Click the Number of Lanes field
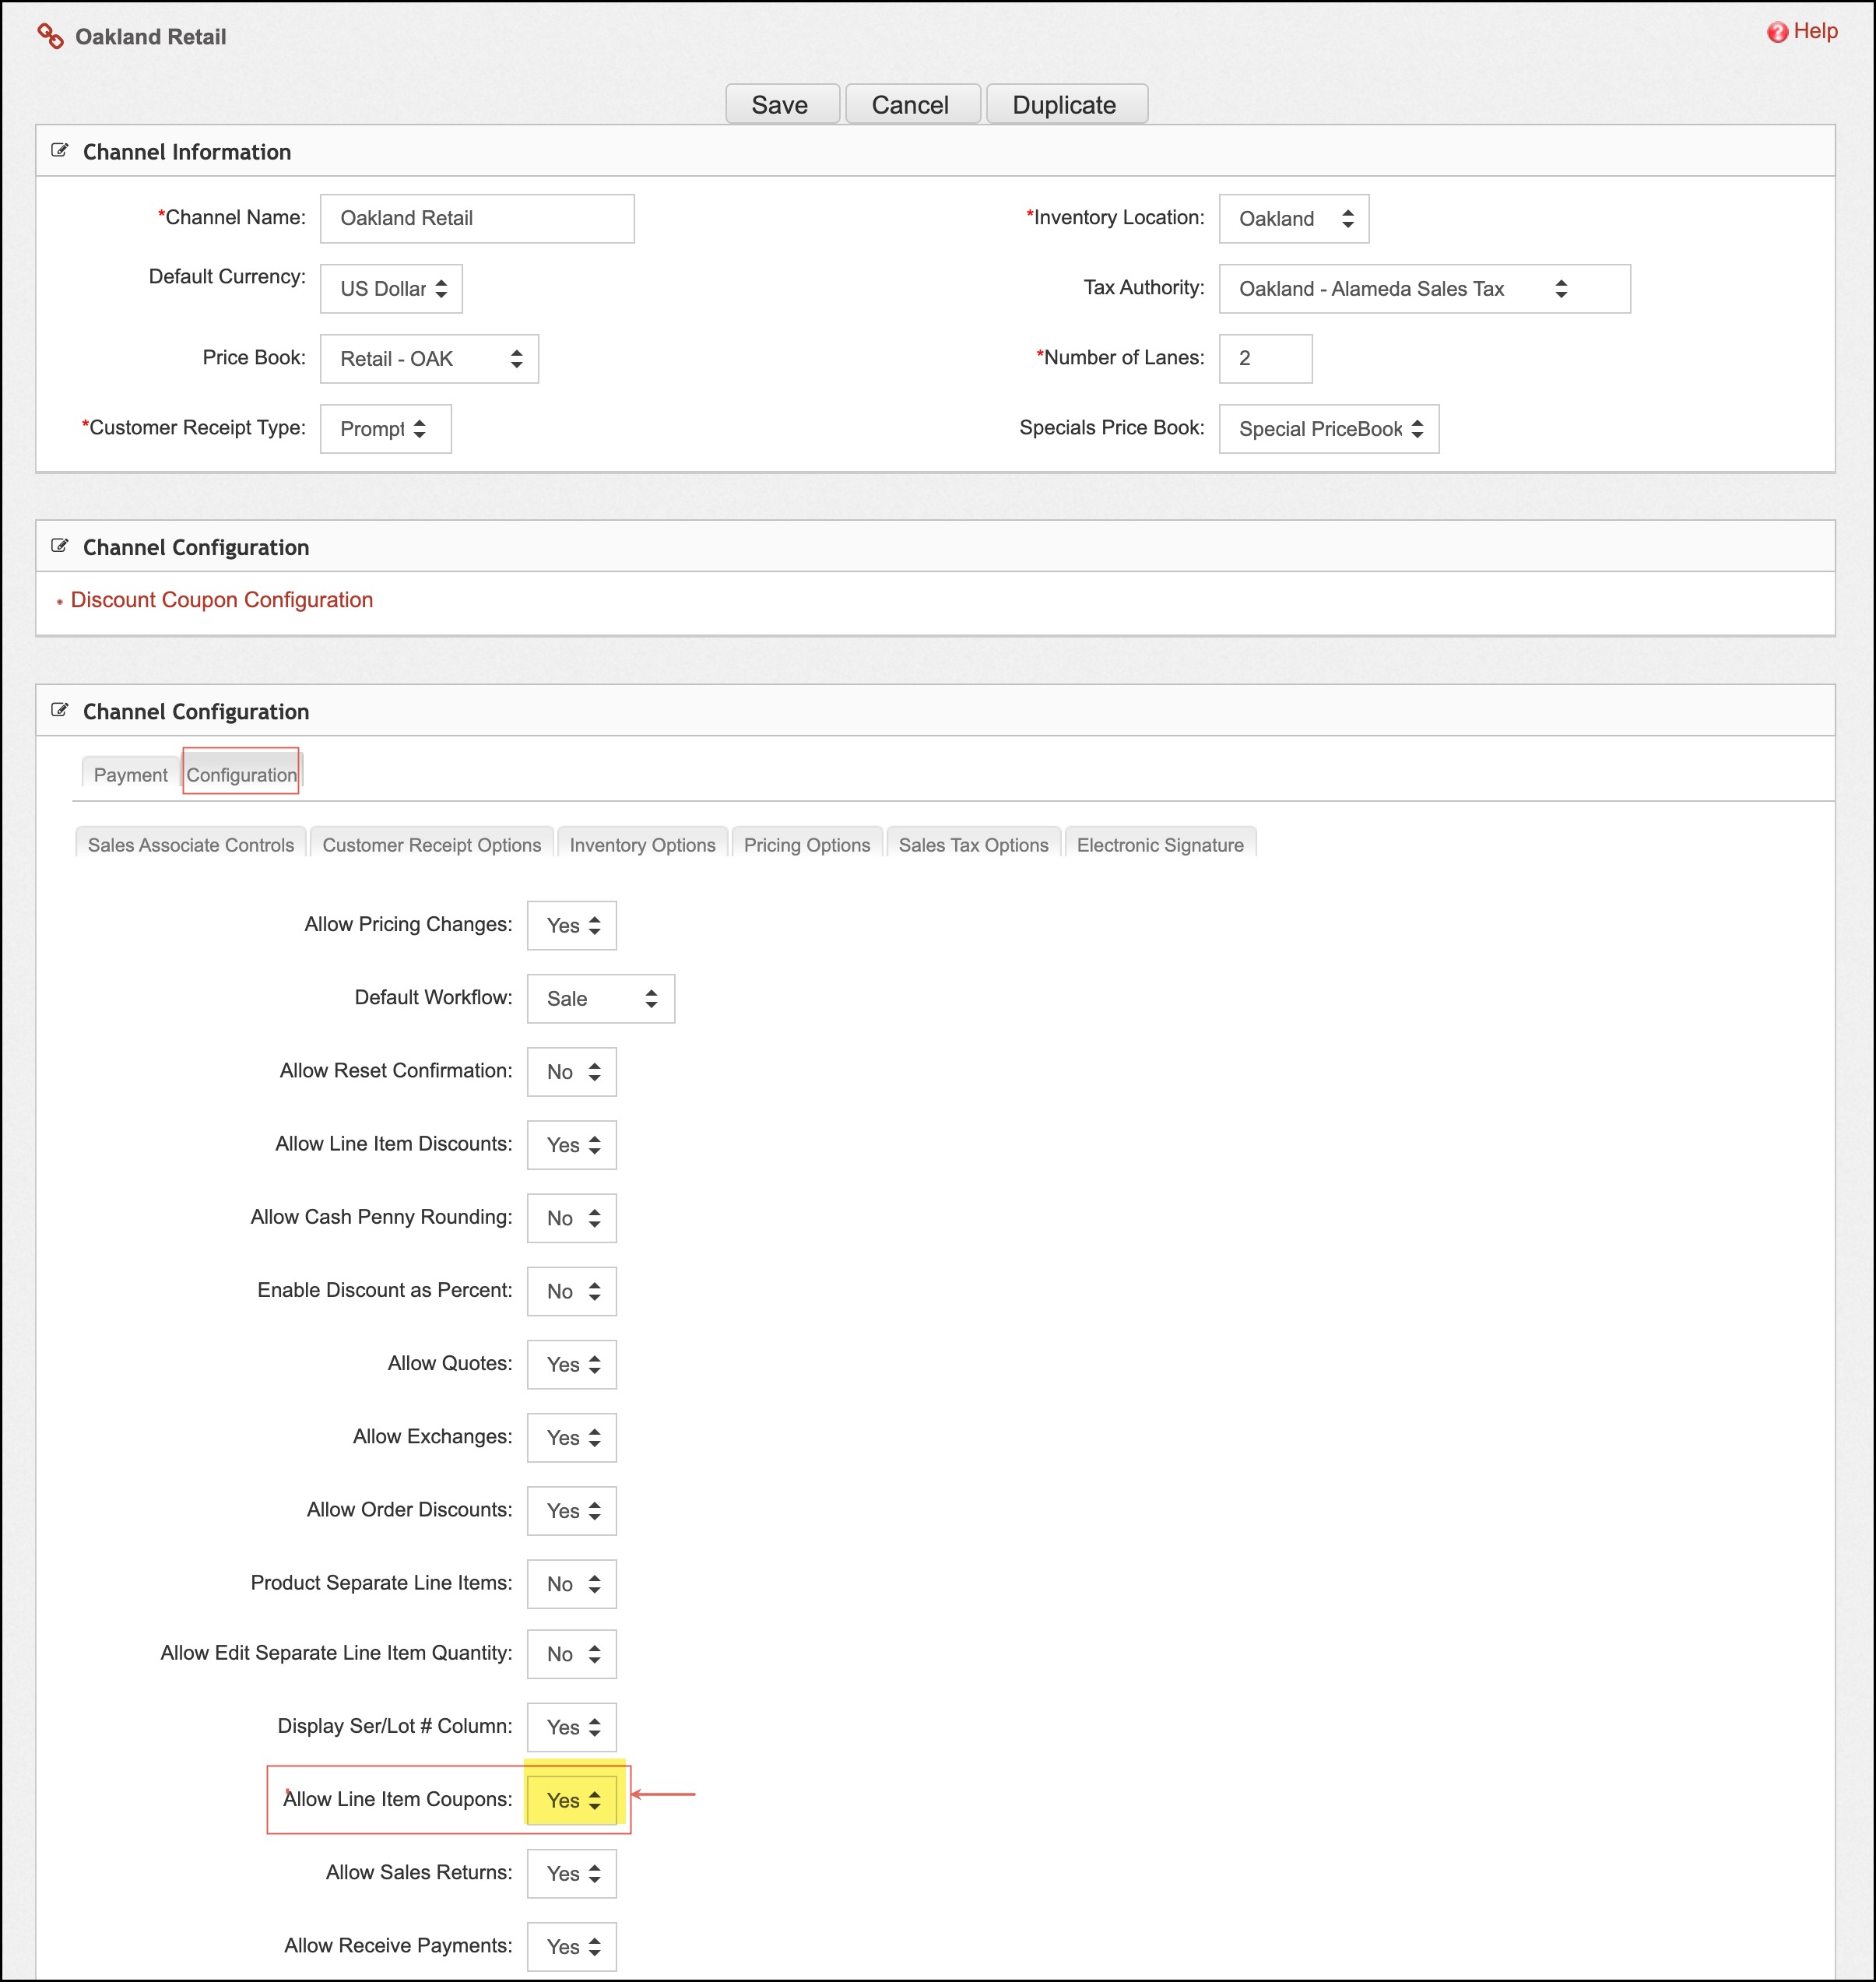Viewport: 1876px width, 1982px height. [1264, 358]
